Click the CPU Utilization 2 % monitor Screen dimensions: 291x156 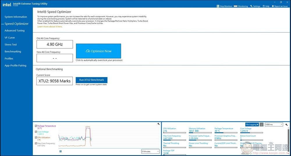pyautogui.click(x=174, y=131)
